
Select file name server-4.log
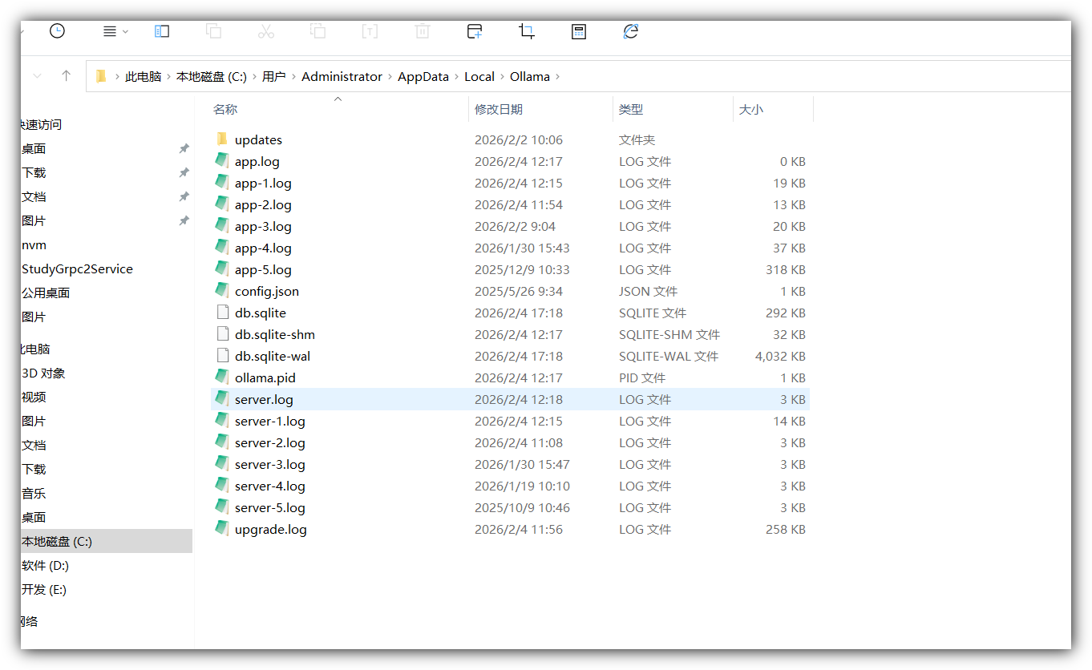[x=270, y=486]
